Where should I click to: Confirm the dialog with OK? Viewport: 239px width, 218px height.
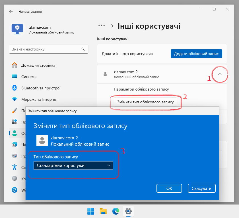point(169,188)
